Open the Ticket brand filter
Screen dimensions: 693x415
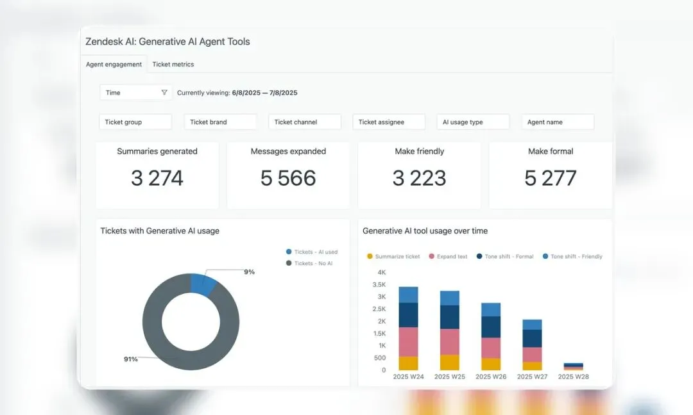[220, 122]
